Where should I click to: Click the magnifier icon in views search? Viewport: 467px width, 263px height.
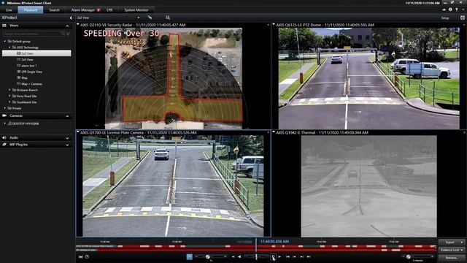click(x=63, y=34)
